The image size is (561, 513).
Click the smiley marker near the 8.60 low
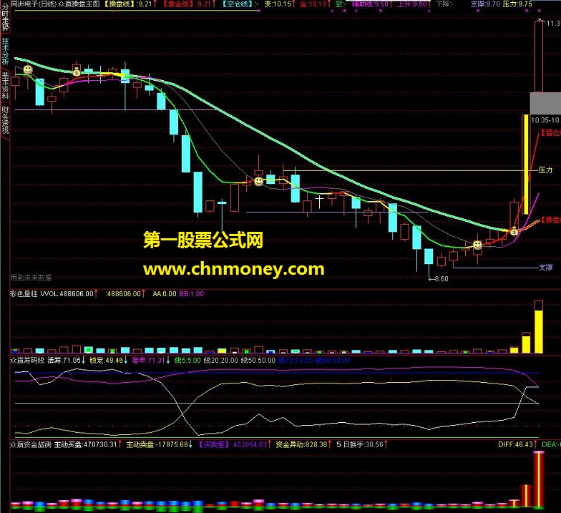(x=477, y=245)
